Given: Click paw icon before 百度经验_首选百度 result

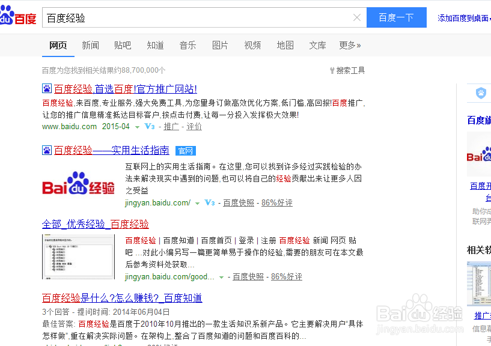Looking at the screenshot, I should point(47,89).
